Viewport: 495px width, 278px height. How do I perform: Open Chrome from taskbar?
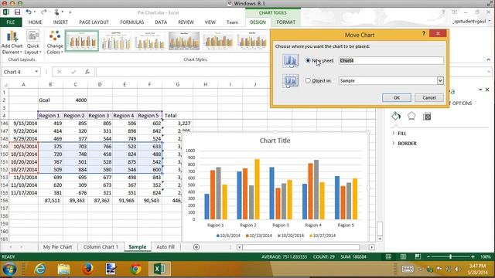click(x=136, y=269)
